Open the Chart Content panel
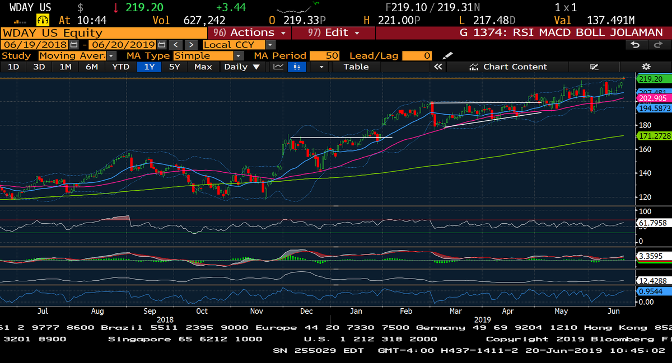Image resolution: width=672 pixels, height=363 pixels. coord(508,67)
